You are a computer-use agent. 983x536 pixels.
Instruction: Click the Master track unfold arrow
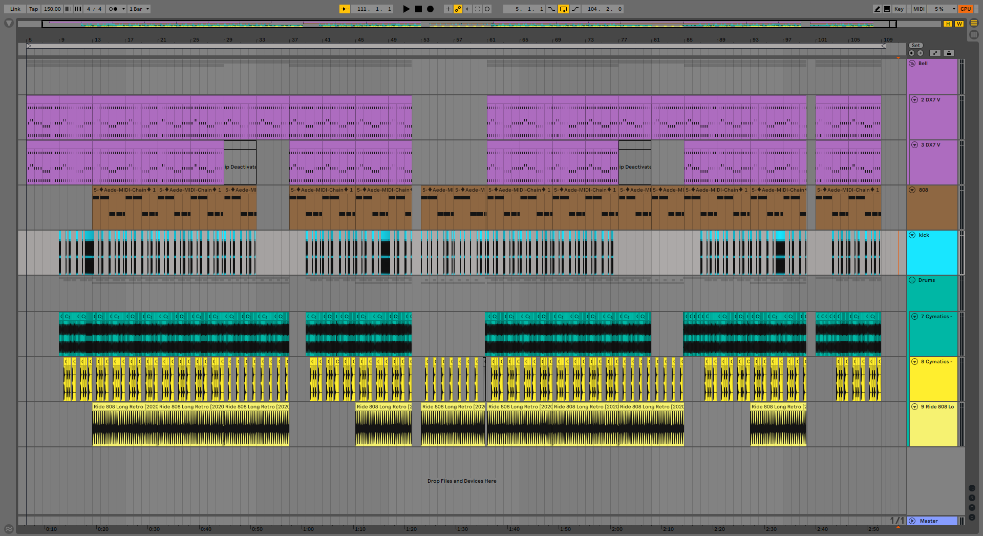tap(912, 521)
